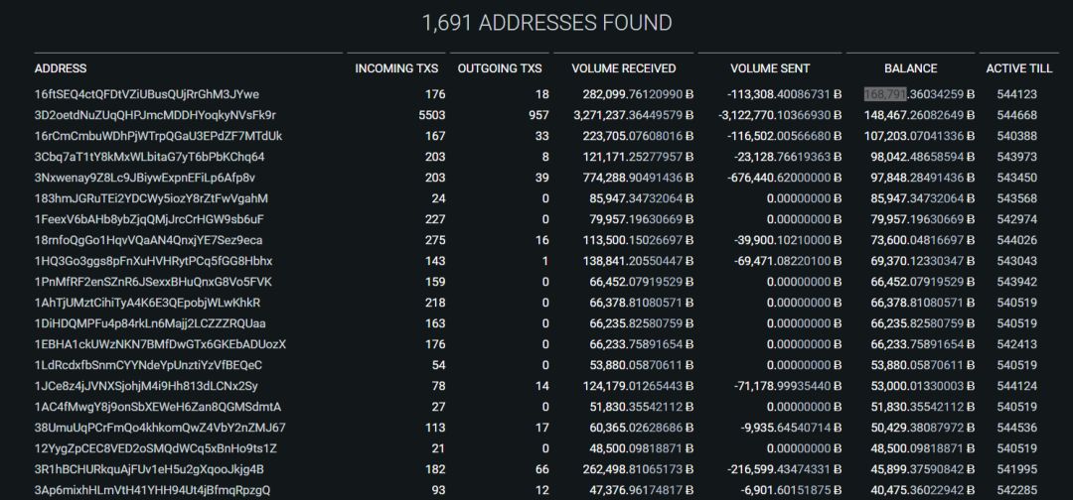
Task: Click the Volume Sent column header
Action: (770, 68)
